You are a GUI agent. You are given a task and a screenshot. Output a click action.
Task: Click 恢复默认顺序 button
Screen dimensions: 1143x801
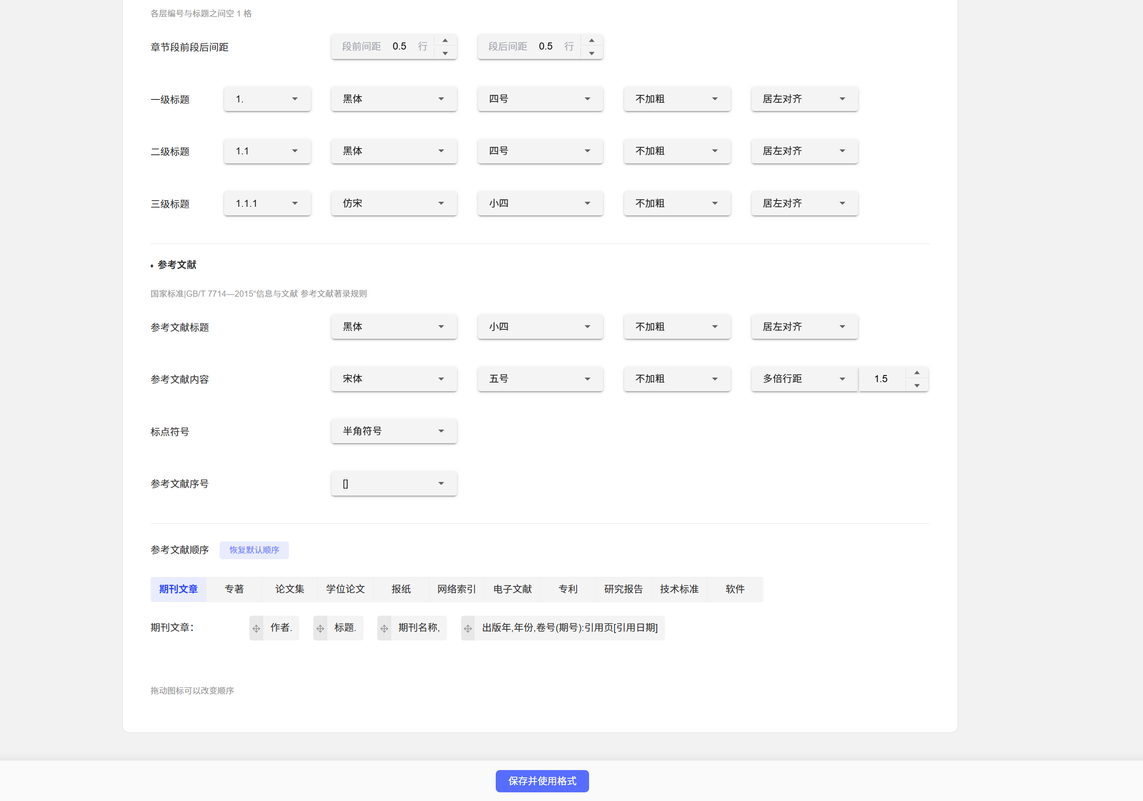coord(254,550)
